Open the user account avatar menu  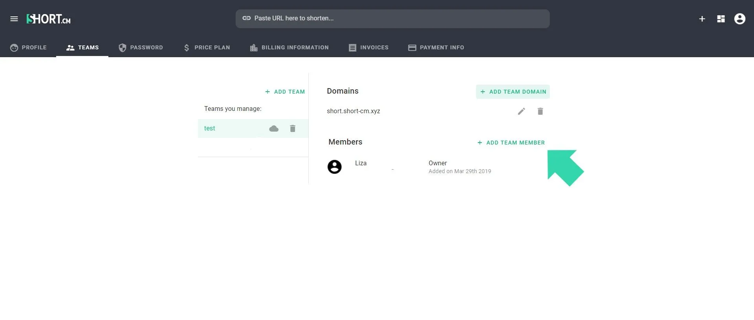tap(740, 19)
